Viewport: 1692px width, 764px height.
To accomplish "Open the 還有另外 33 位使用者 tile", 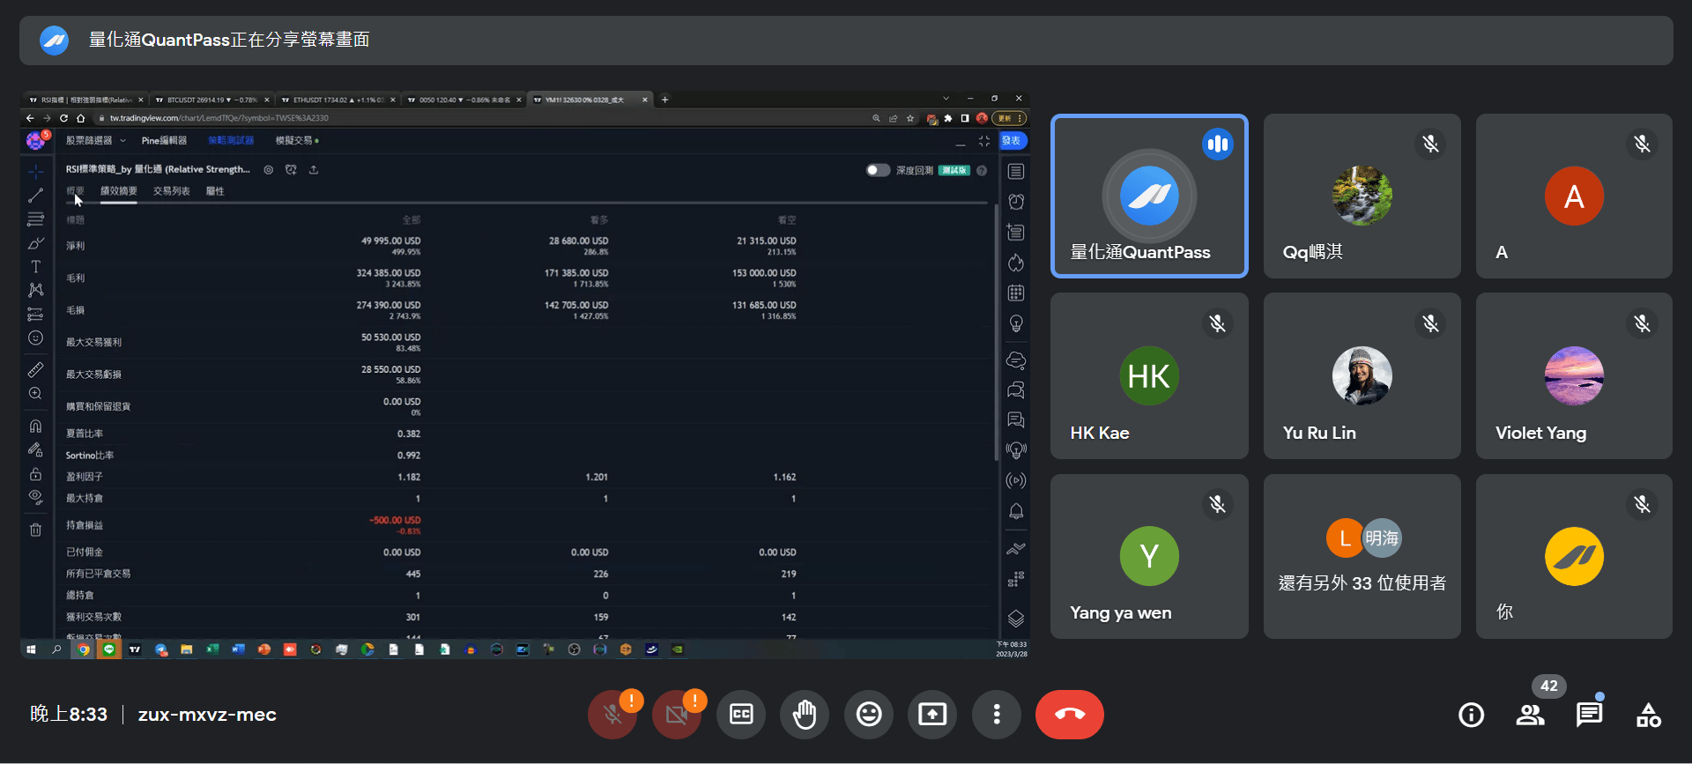I will 1362,556.
